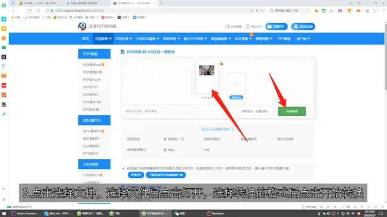This screenshot has height=217, width=387.
Task: Select the PDF转换 sidebar header
Action: pyautogui.click(x=94, y=53)
